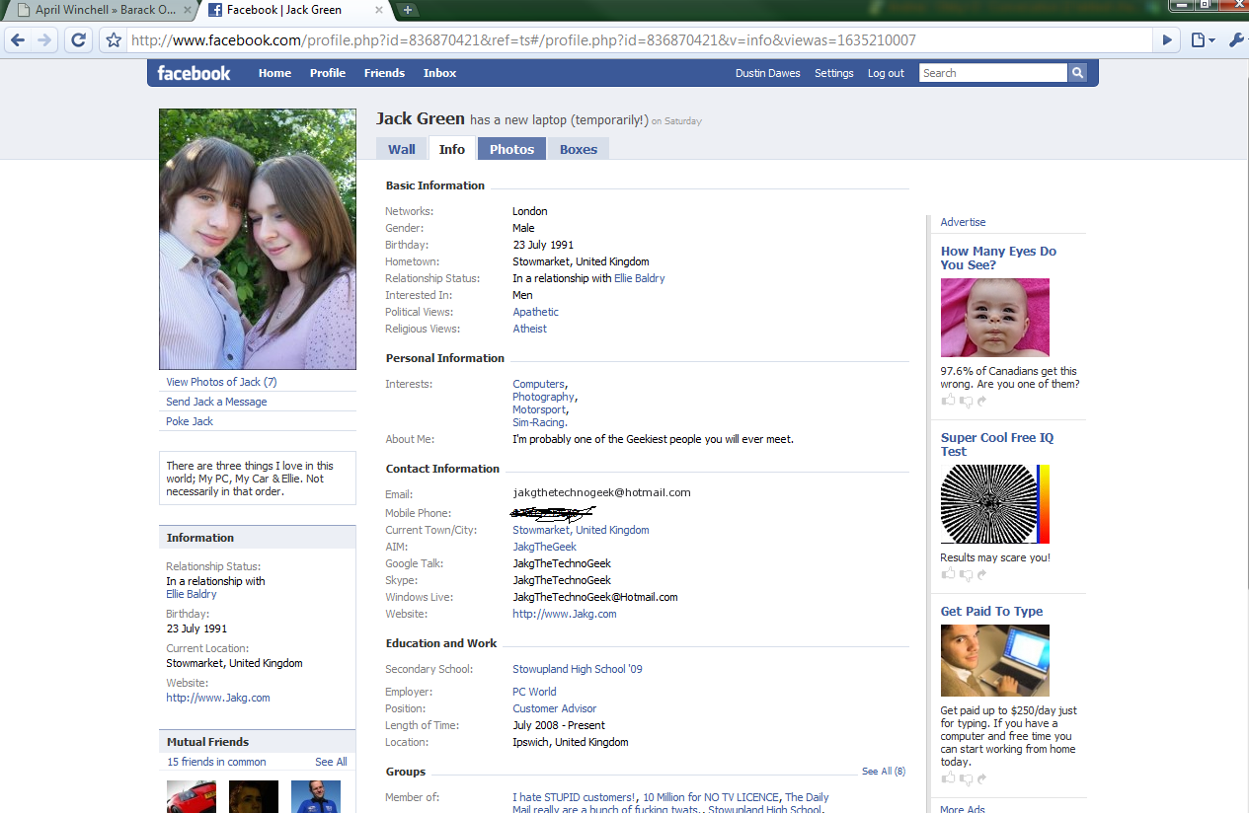Reload the page with the refresh icon
The width and height of the screenshot is (1249, 813).
pyautogui.click(x=79, y=40)
